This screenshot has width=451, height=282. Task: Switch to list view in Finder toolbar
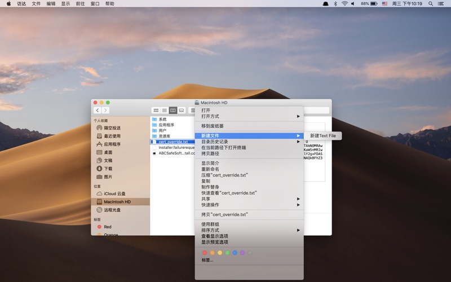pos(164,111)
